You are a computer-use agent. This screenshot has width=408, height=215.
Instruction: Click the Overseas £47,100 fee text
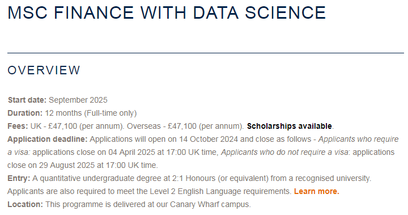(x=185, y=126)
